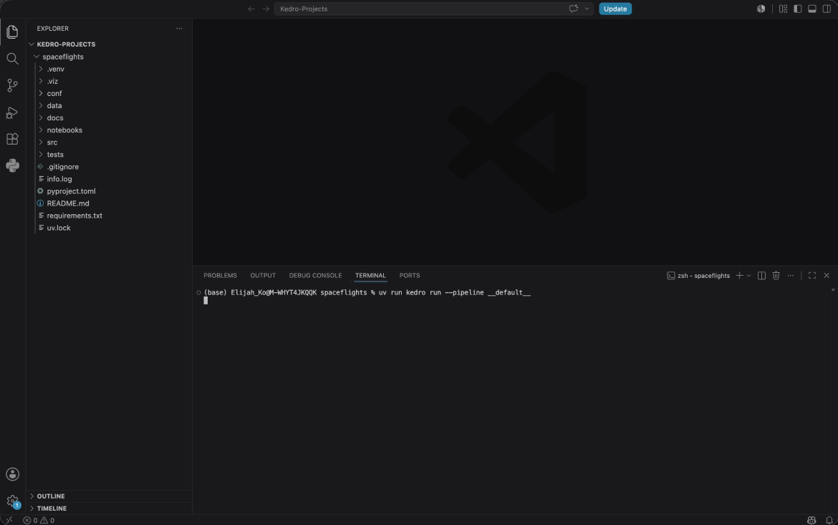
Task: Click the Copilot status bar icon
Action: point(811,520)
